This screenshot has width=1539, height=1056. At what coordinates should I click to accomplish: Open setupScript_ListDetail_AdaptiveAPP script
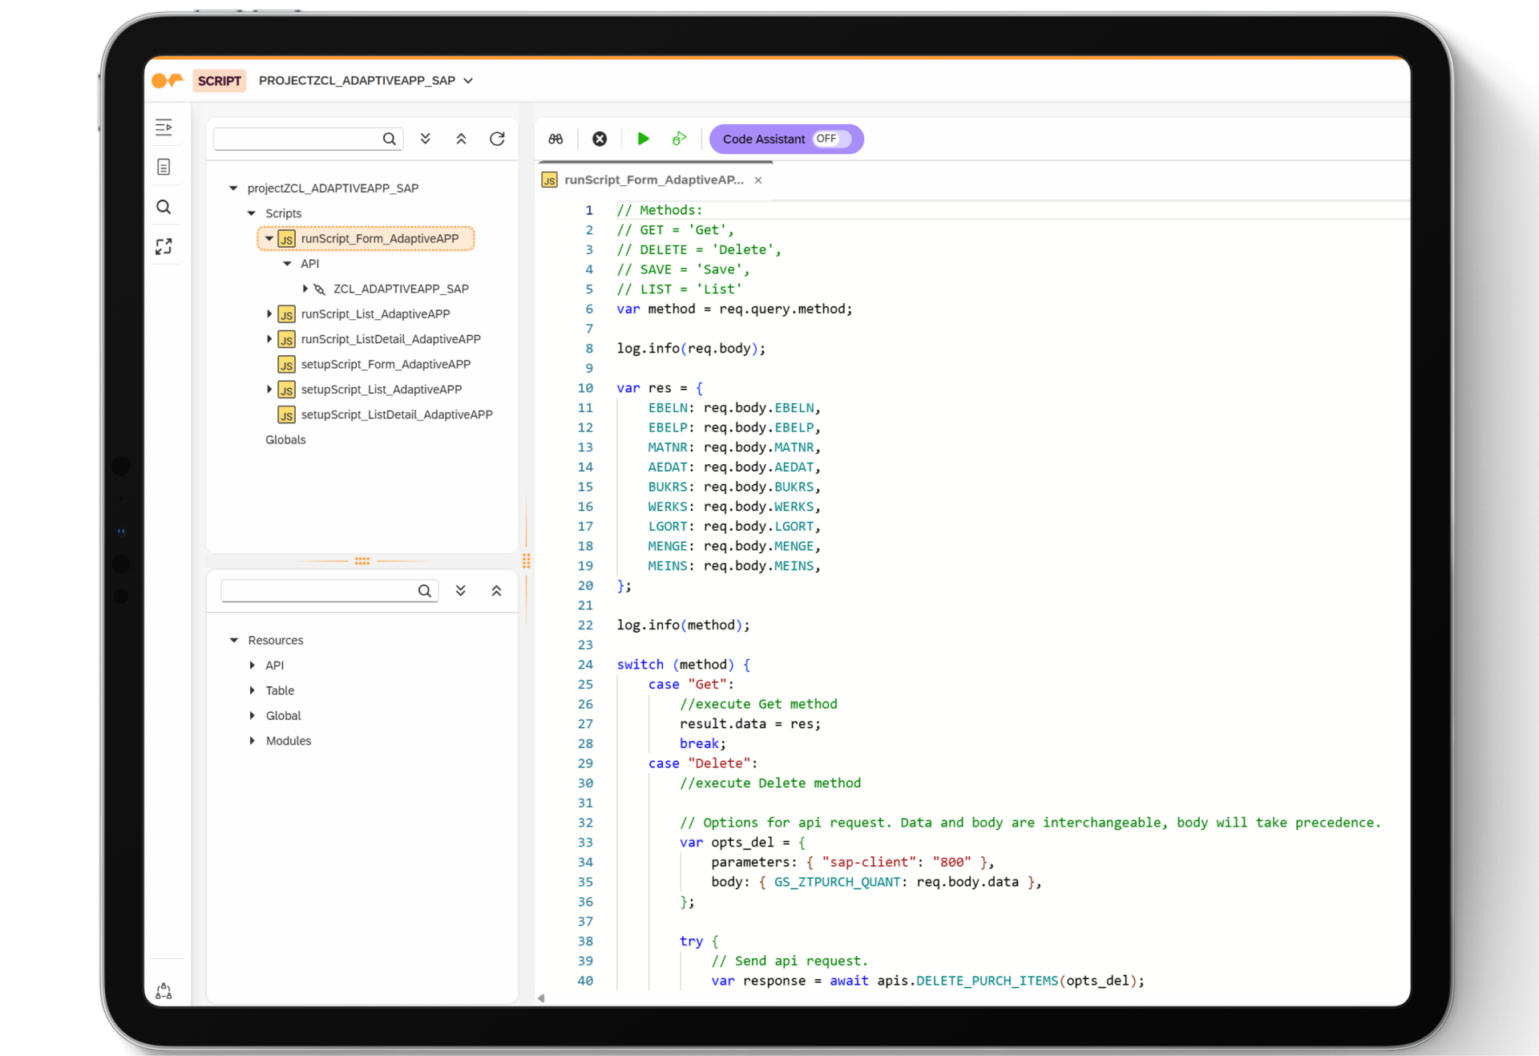(396, 415)
